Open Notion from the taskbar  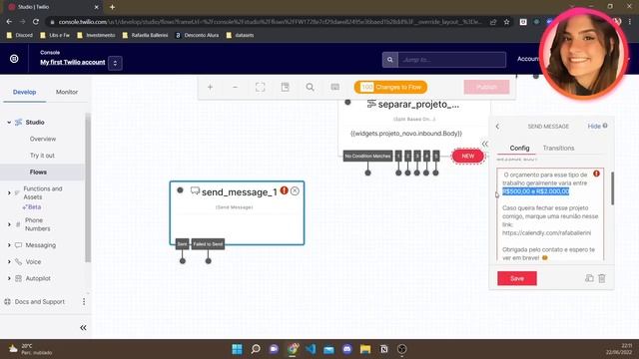click(383, 349)
